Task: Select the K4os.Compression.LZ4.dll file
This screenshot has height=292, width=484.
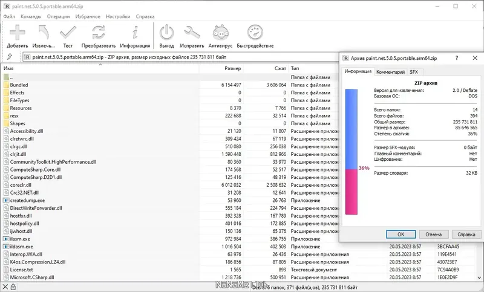Action: coord(38,262)
